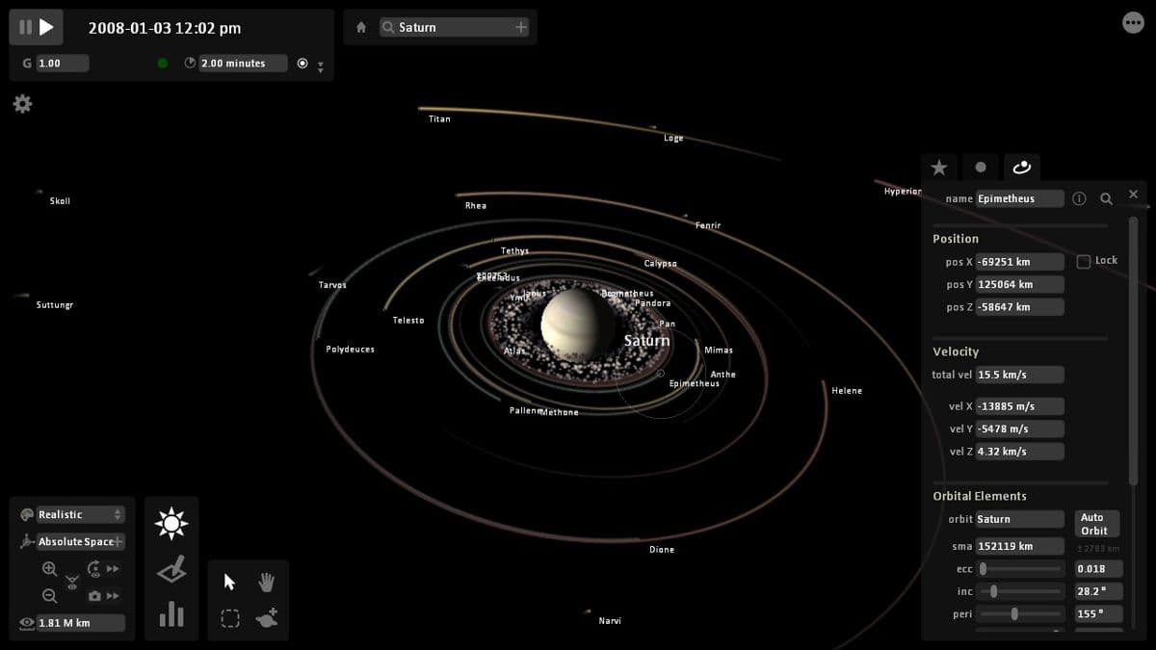Click the inc value 28.2°
Viewport: 1156px width, 650px height.
tap(1096, 591)
